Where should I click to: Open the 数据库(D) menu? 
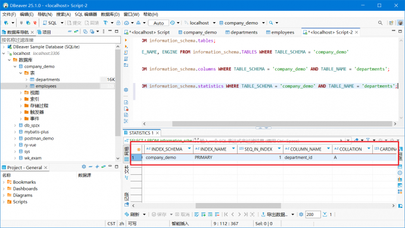pyautogui.click(x=110, y=14)
